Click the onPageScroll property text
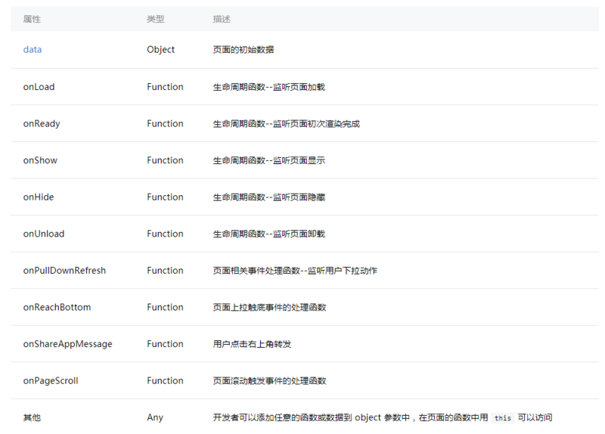 (51, 381)
